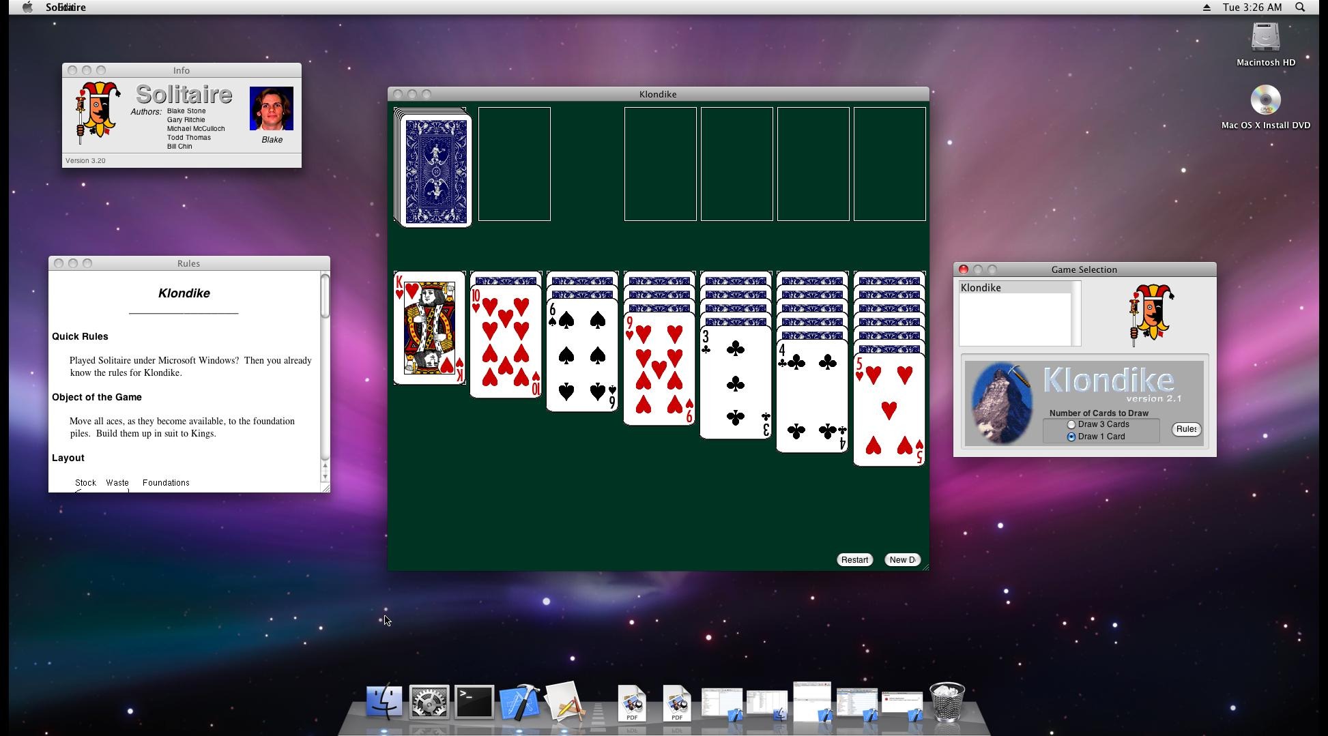Screen dimensions: 1328x736
Task: Click the Xcode hammer icon in Dock
Action: pyautogui.click(x=519, y=703)
